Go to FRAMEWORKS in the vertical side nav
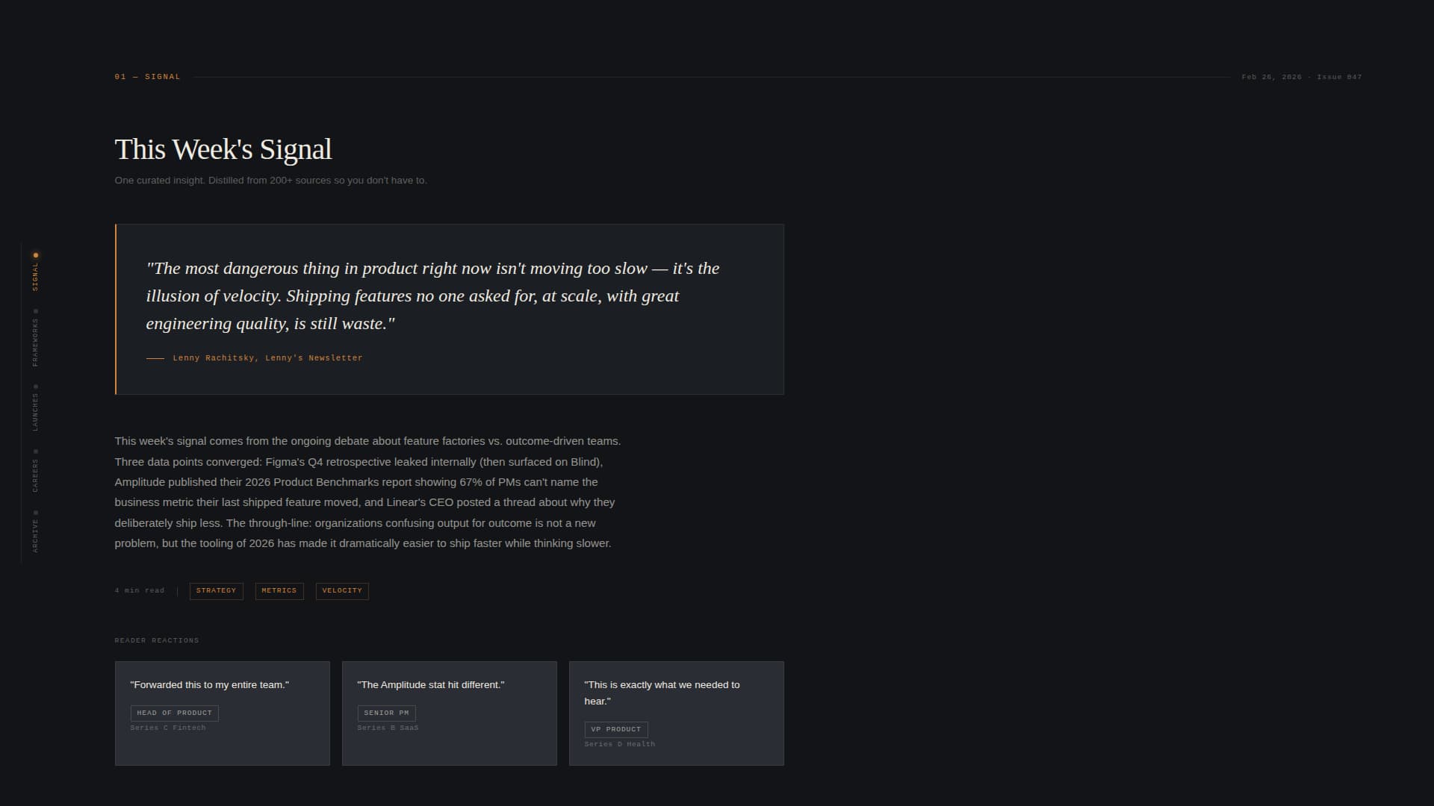1434x806 pixels. (35, 338)
